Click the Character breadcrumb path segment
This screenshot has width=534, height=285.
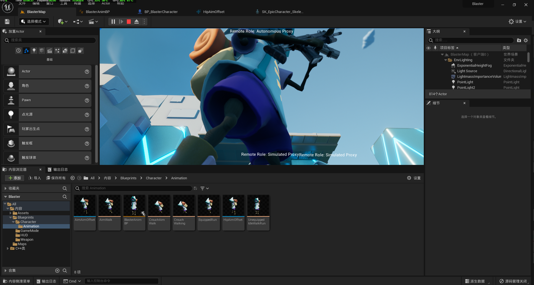[x=154, y=178]
